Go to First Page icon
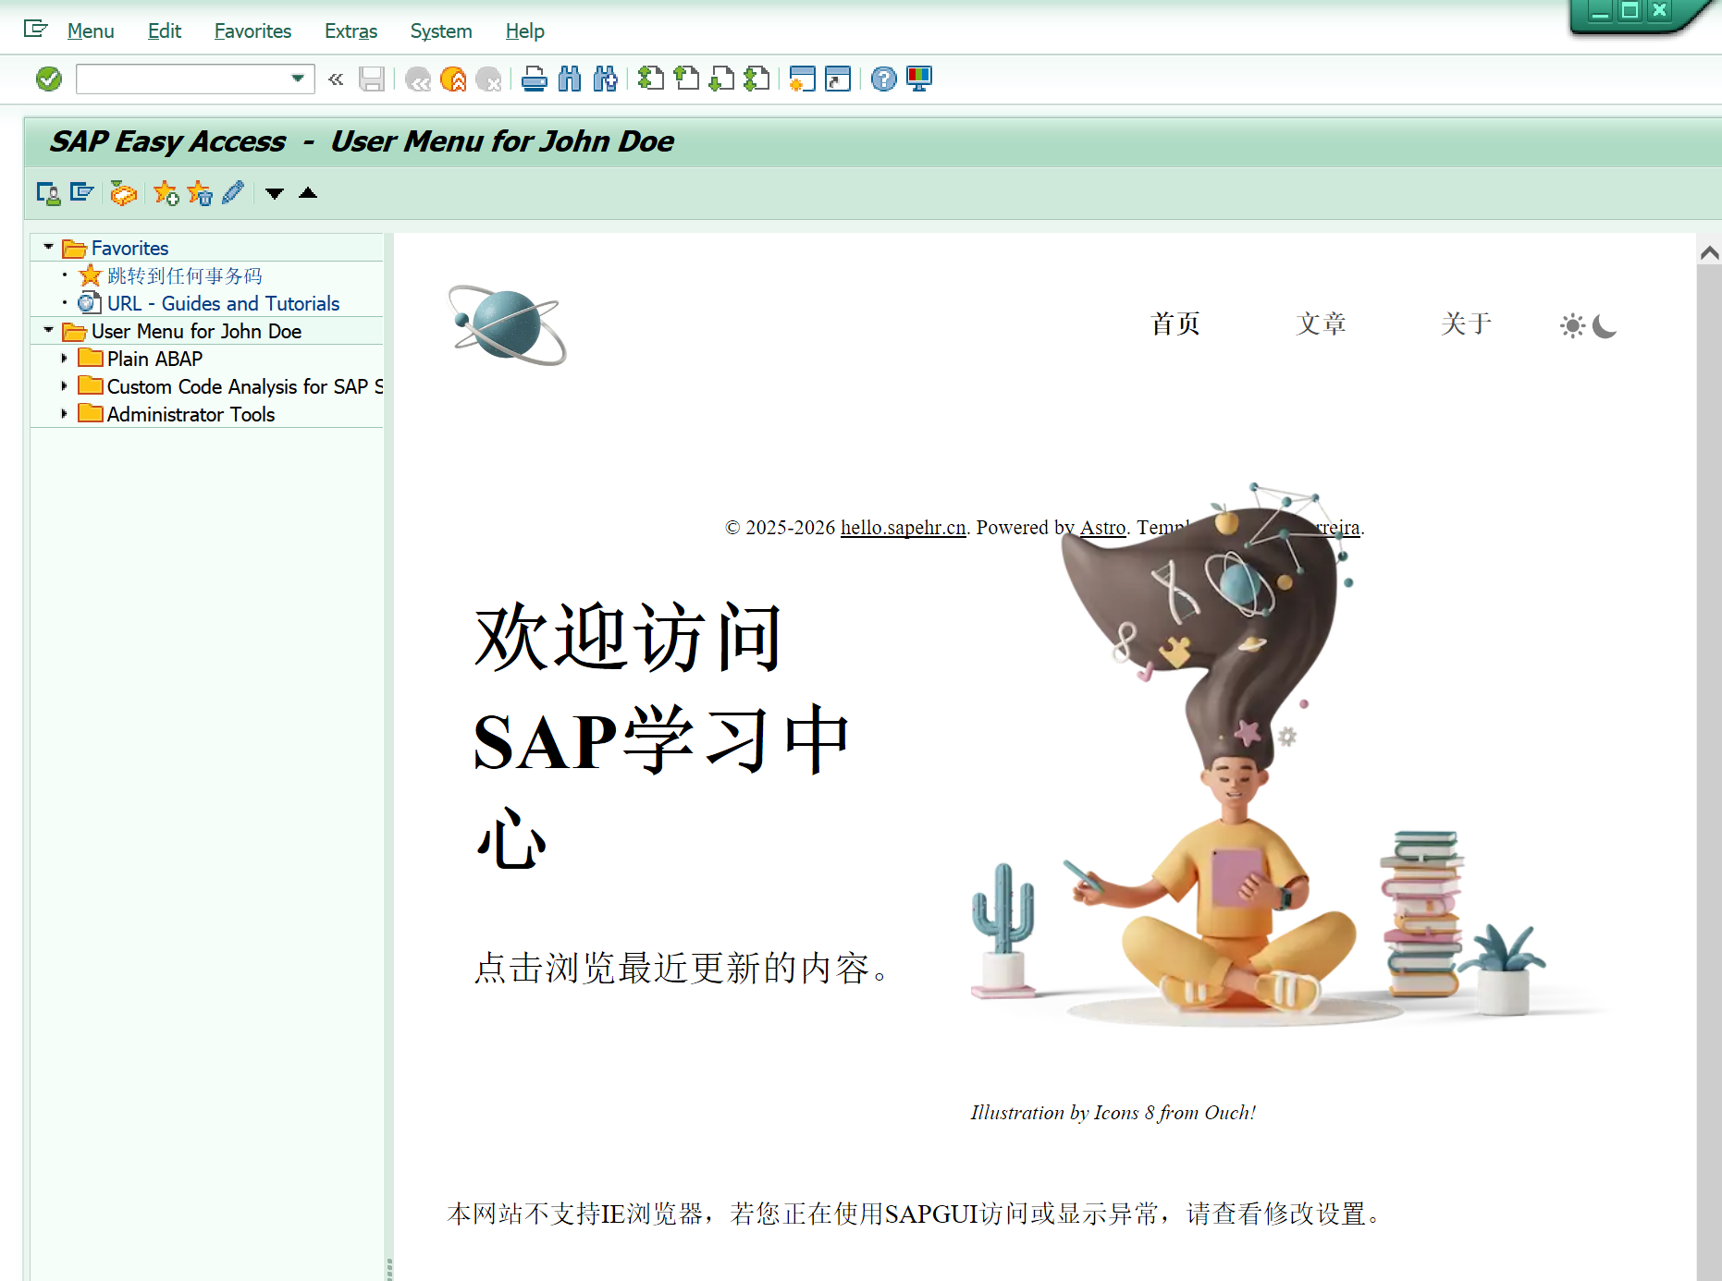The height and width of the screenshot is (1281, 1722). pos(651,79)
